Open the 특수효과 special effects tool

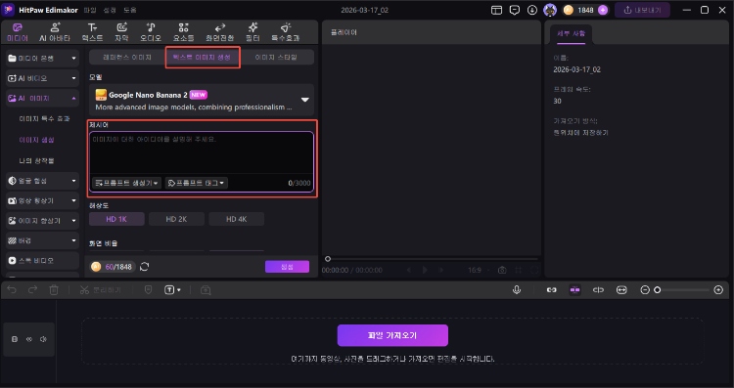[x=286, y=32]
